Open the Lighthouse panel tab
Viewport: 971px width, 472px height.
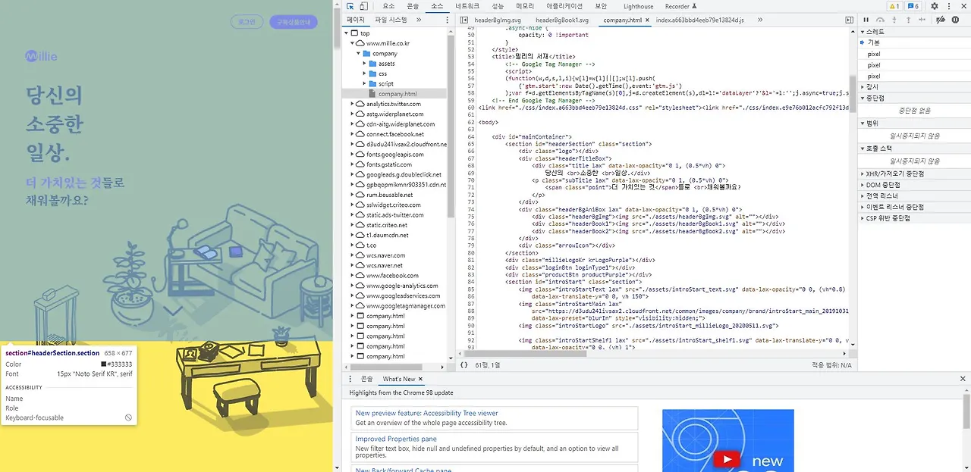[x=638, y=6]
